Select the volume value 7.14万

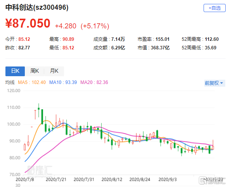pyautogui.click(x=118, y=39)
